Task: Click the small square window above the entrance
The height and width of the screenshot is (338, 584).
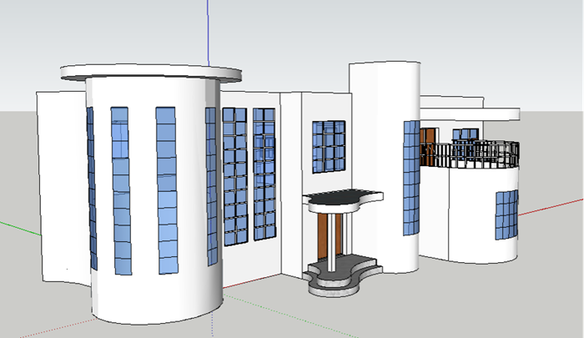Action: [x=328, y=147]
